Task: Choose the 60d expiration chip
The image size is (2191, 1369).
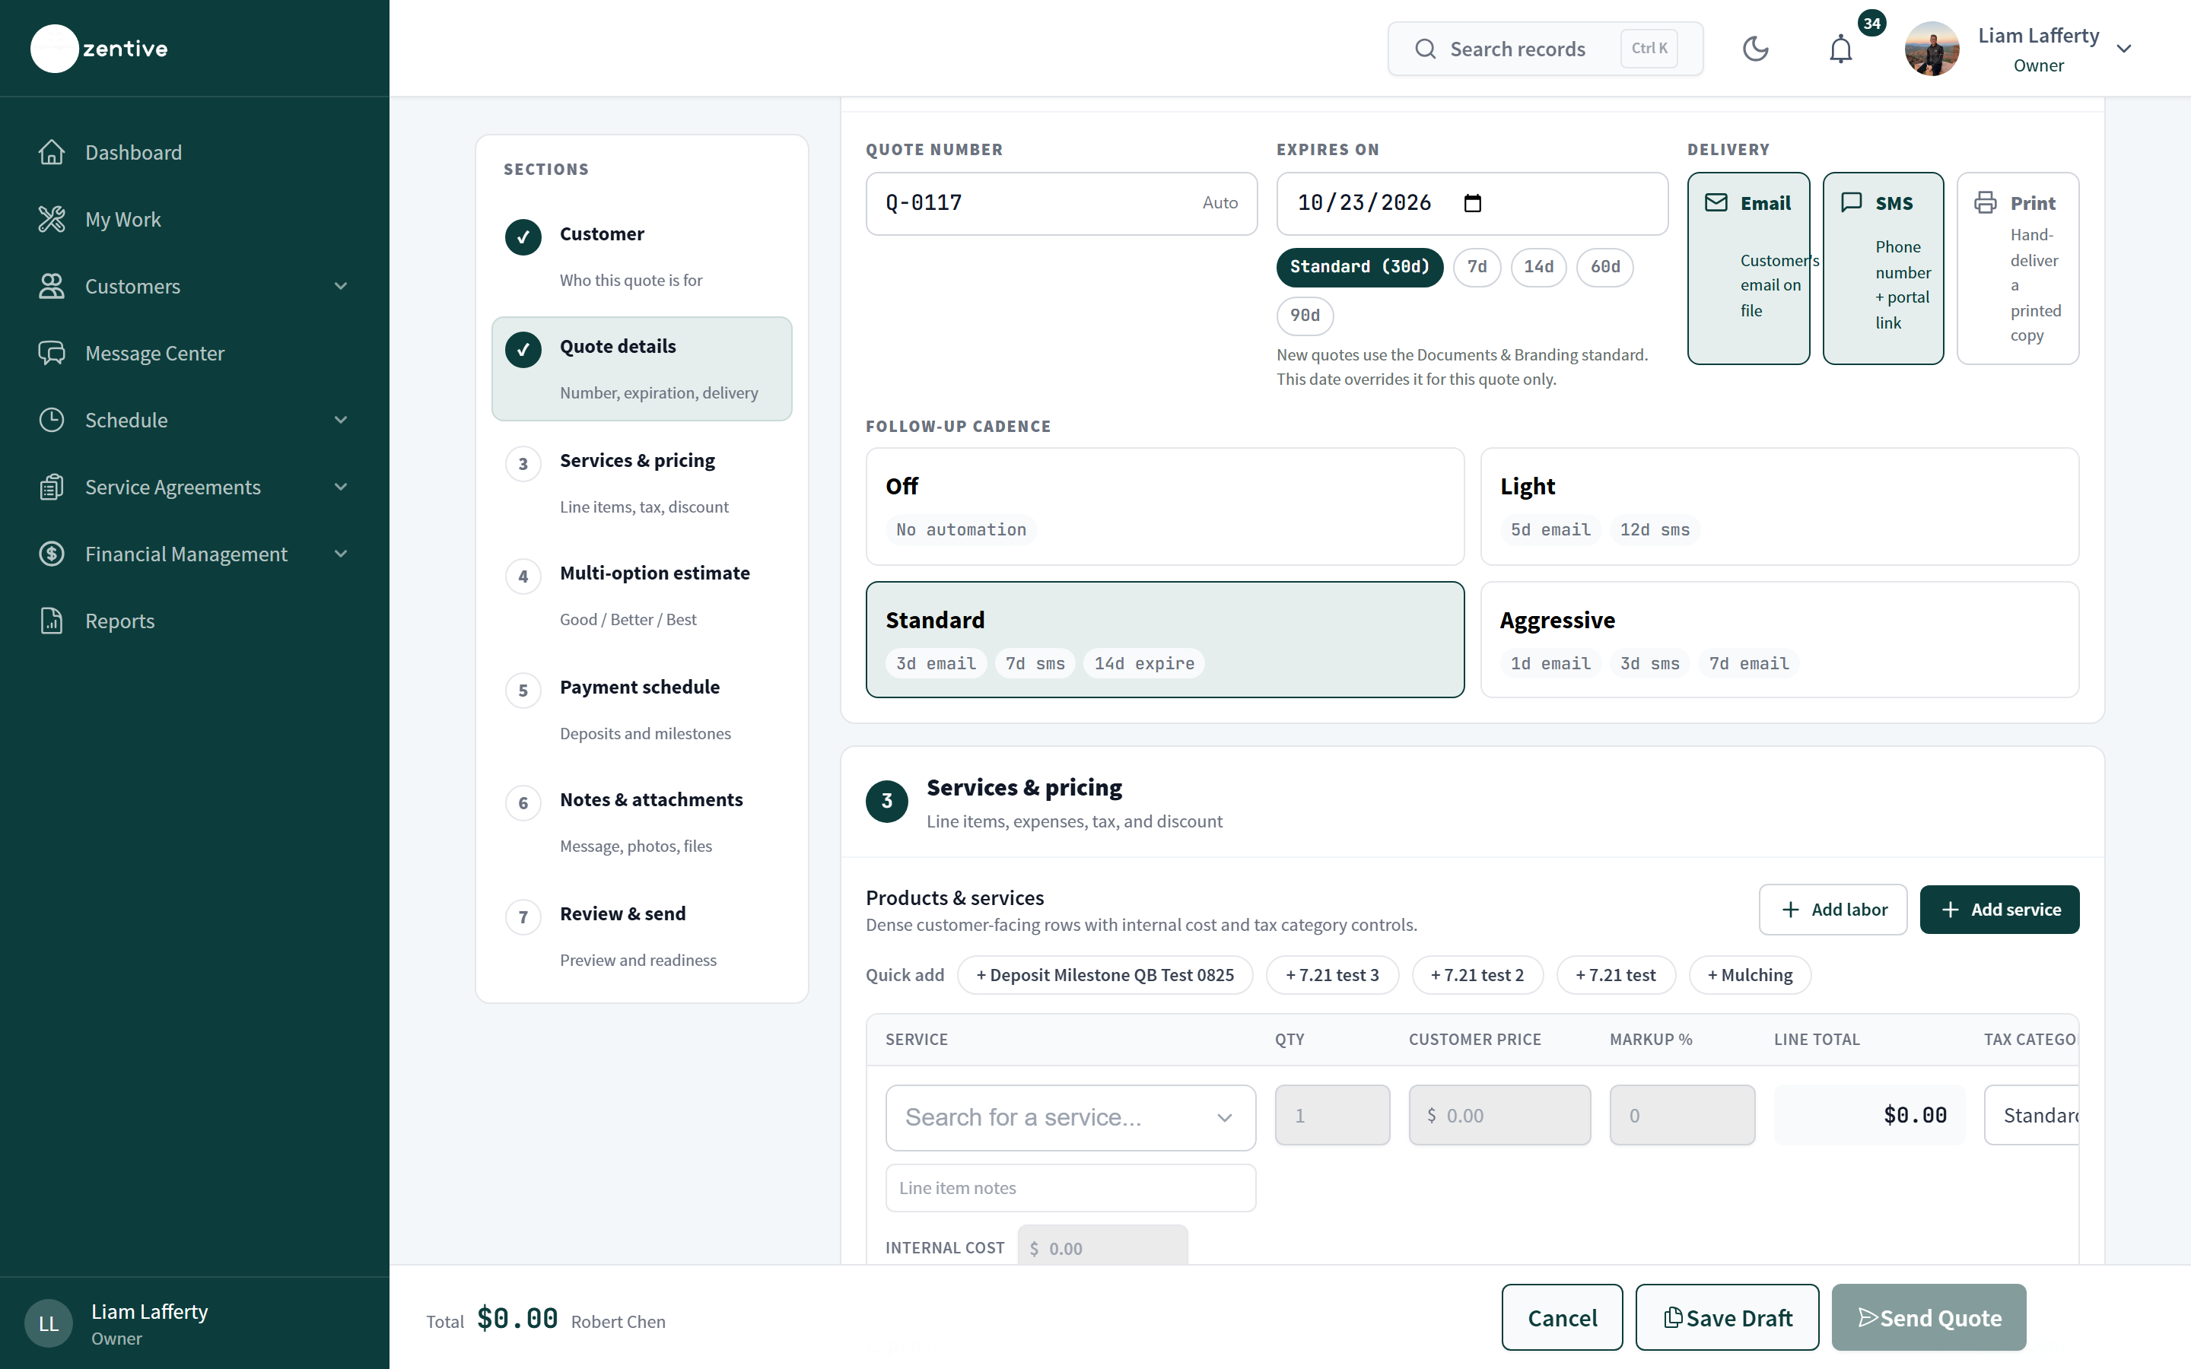Action: click(1605, 267)
